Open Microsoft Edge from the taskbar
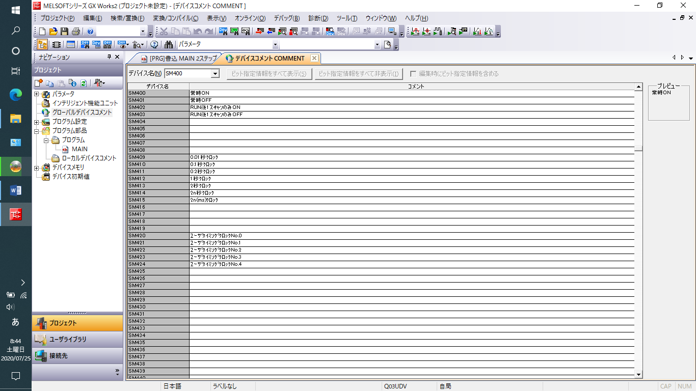The width and height of the screenshot is (696, 391). pyautogui.click(x=16, y=94)
